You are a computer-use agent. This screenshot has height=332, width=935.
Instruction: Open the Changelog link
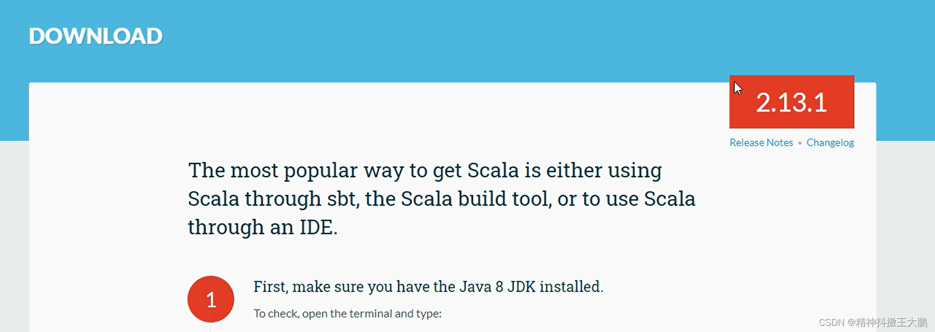pos(830,143)
